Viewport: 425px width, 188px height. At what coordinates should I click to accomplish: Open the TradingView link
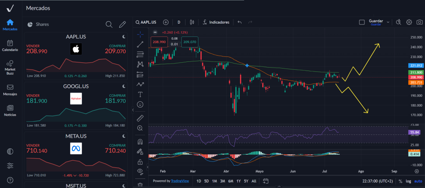(180, 181)
